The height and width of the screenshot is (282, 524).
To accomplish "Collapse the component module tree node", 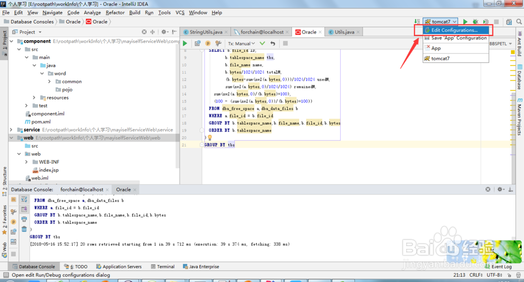I will pos(12,41).
